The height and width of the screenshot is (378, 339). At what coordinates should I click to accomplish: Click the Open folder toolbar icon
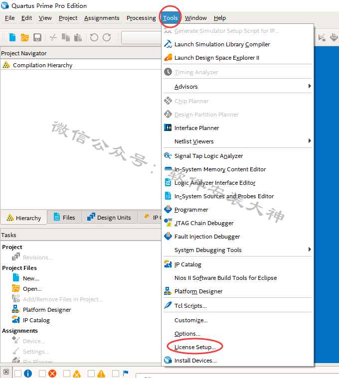[x=24, y=37]
